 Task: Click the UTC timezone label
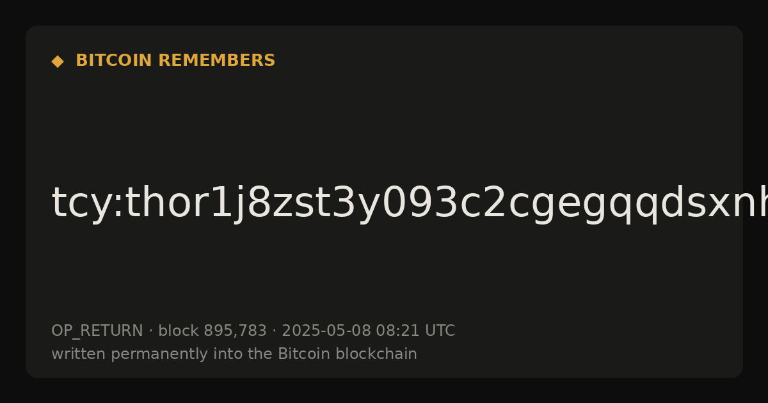(439, 331)
